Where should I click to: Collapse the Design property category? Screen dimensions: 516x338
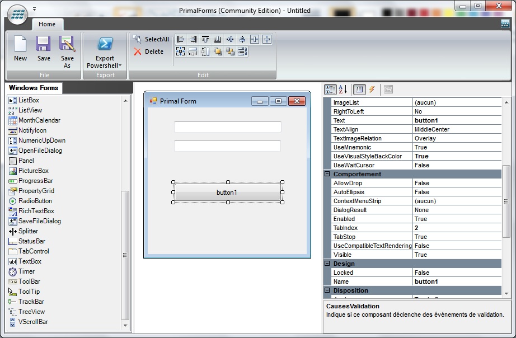[x=327, y=263]
